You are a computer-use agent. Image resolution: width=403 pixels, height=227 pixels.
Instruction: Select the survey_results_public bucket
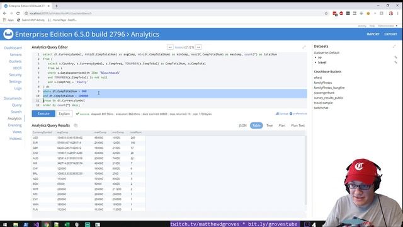point(329,98)
